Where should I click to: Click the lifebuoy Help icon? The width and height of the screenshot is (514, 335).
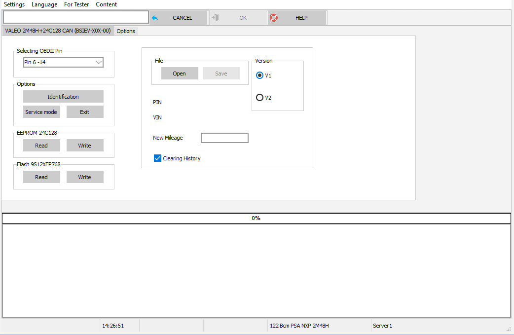point(273,18)
